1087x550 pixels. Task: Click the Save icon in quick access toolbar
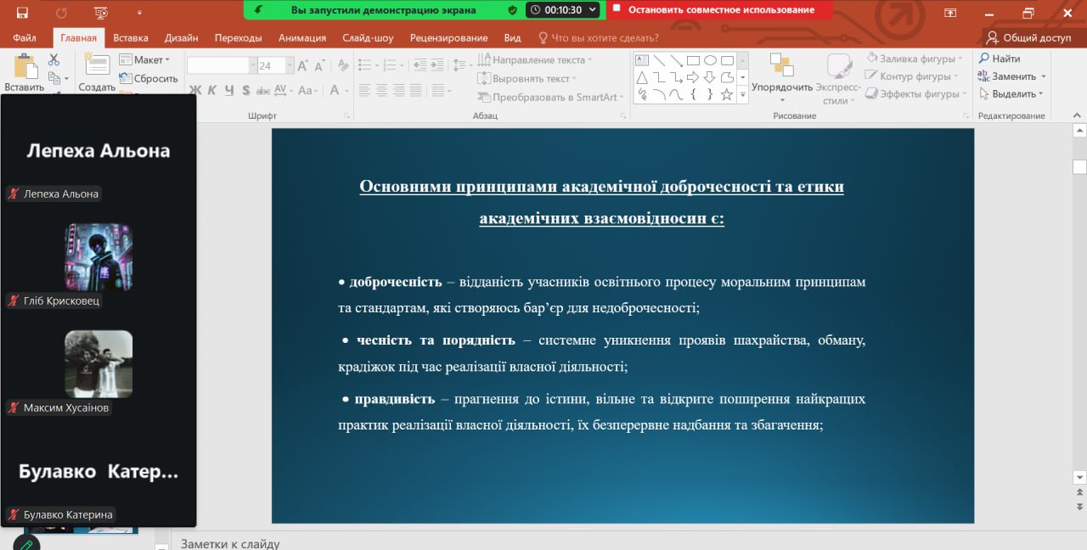[x=22, y=13]
